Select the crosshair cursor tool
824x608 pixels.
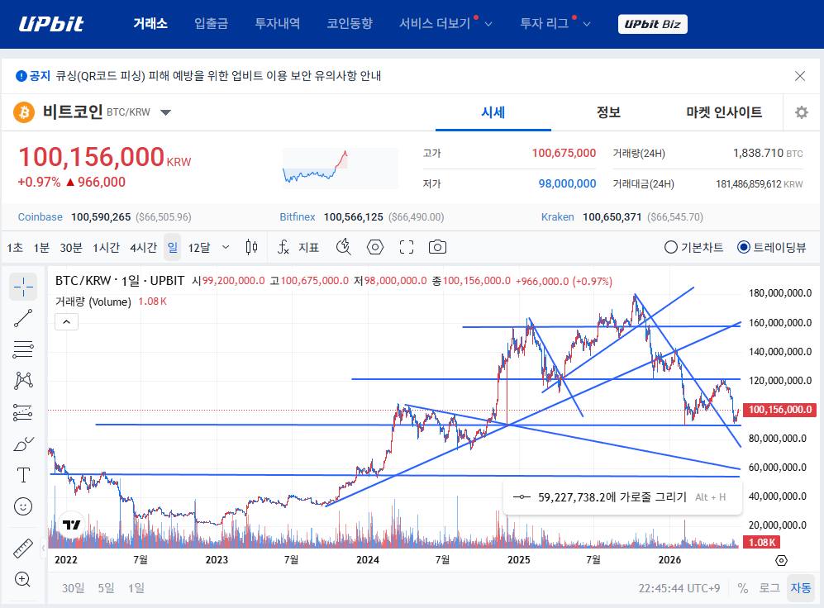23,287
